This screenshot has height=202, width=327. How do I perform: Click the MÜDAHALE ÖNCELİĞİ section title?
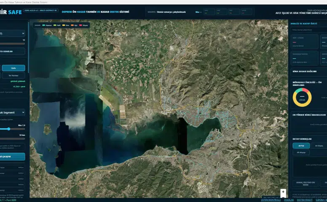(x=307, y=83)
